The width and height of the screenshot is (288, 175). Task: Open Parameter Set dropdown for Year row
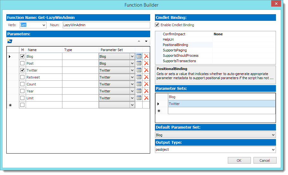pos(132,91)
